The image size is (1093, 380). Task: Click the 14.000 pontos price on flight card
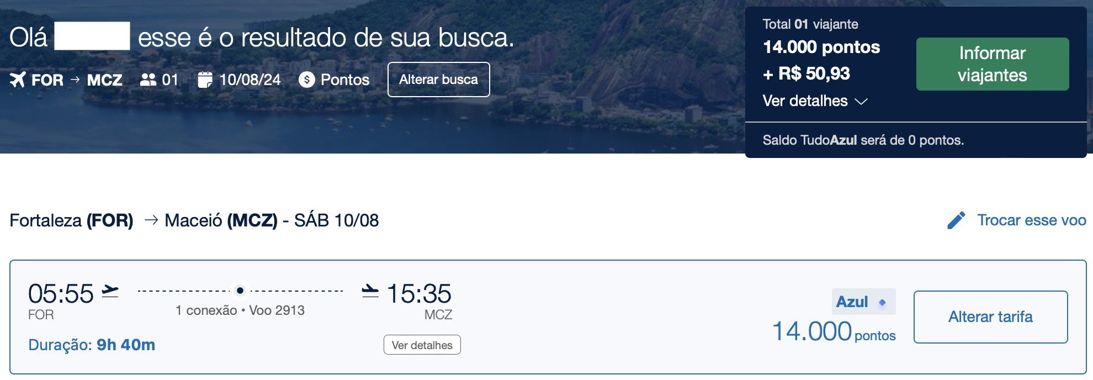pyautogui.click(x=834, y=331)
